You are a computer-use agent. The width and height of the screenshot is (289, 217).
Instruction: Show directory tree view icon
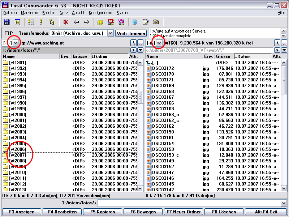(x=52, y=22)
